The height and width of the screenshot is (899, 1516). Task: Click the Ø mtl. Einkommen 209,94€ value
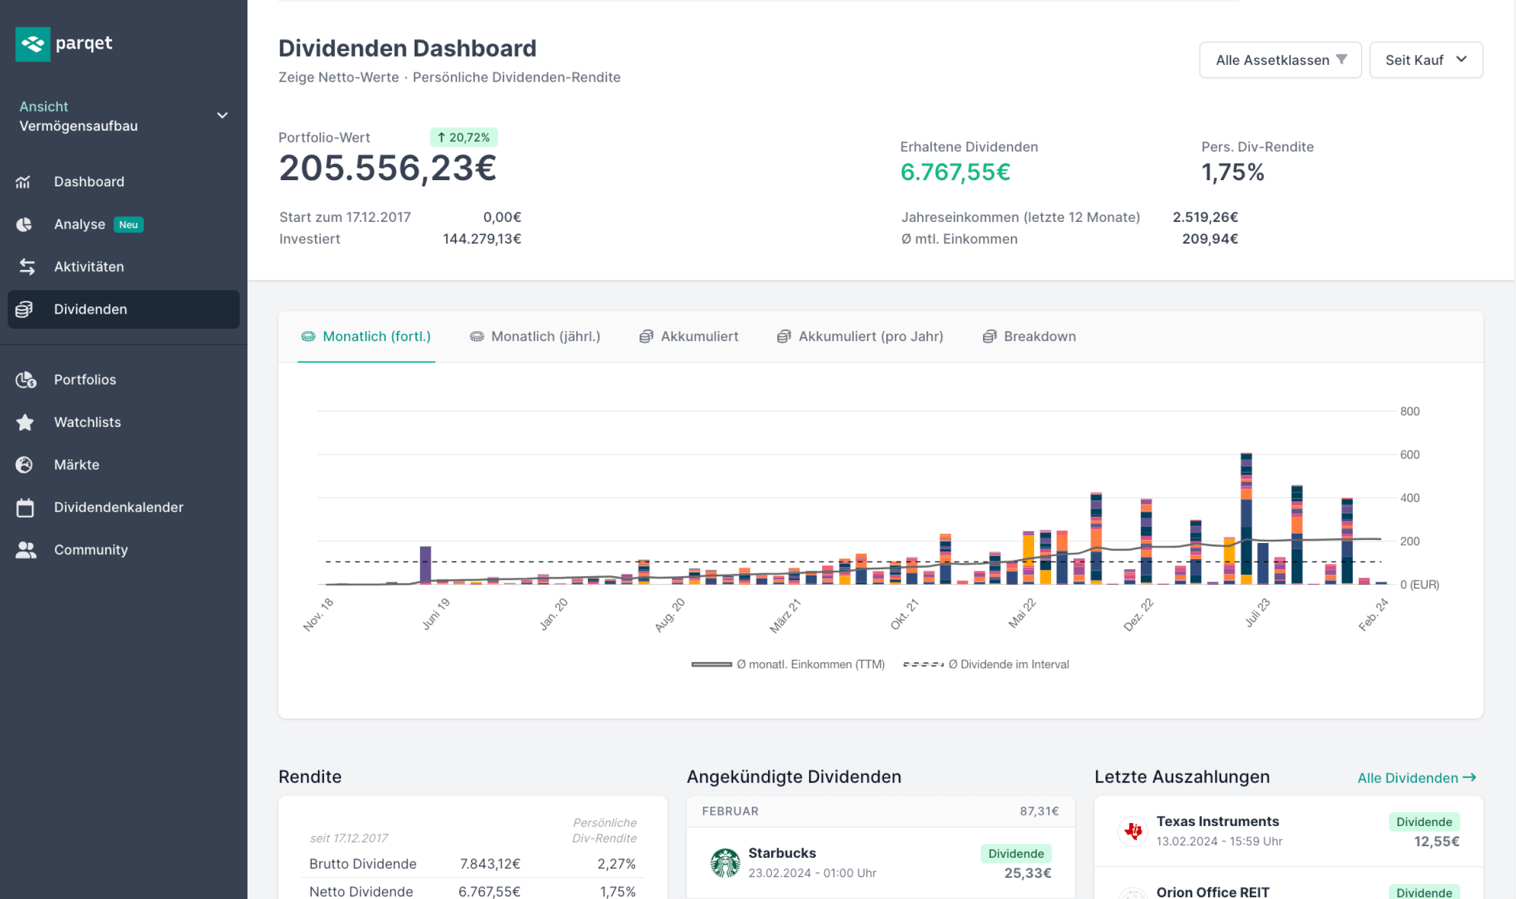point(1210,239)
